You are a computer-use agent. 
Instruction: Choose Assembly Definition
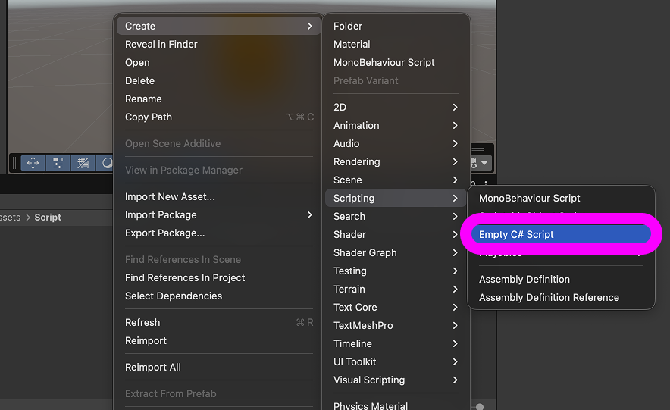pos(561,280)
